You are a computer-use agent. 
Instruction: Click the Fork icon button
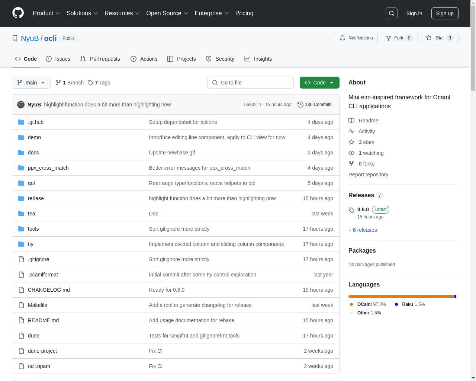coord(389,38)
